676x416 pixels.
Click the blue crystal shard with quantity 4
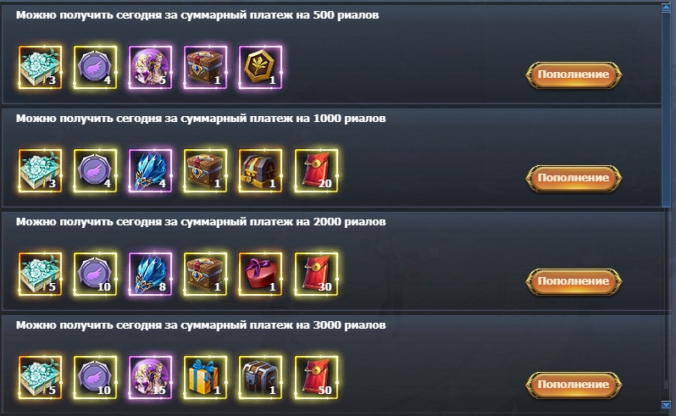coord(150,170)
